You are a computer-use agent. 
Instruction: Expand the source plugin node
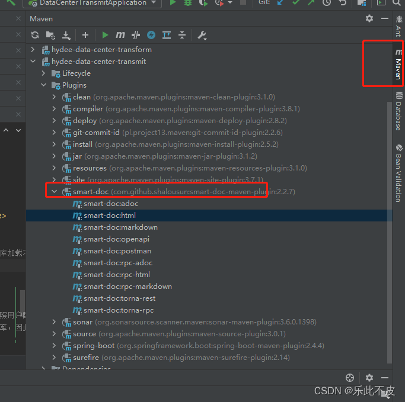point(54,334)
